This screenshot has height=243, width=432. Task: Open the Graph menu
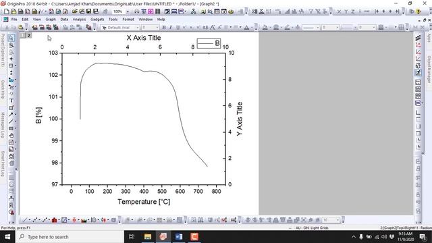[51, 20]
